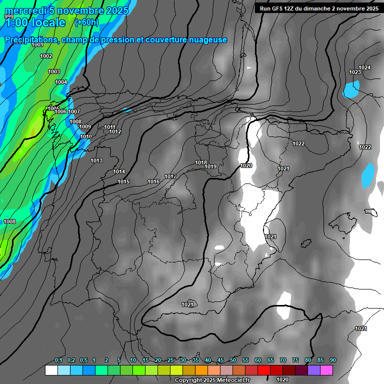384x384 pixels.
Task: Click the 1004 isobar label
Action: (x=61, y=82)
